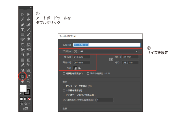Select the Scale tool
Image resolution: width=178 pixels, height=120 pixels.
coord(29,45)
